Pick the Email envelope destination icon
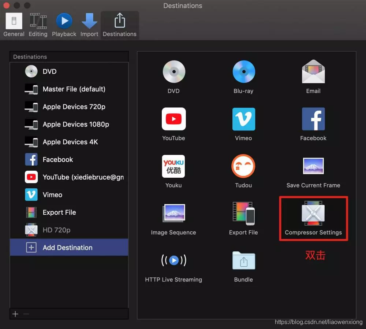Viewport: 366px width, 329px height. point(313,71)
